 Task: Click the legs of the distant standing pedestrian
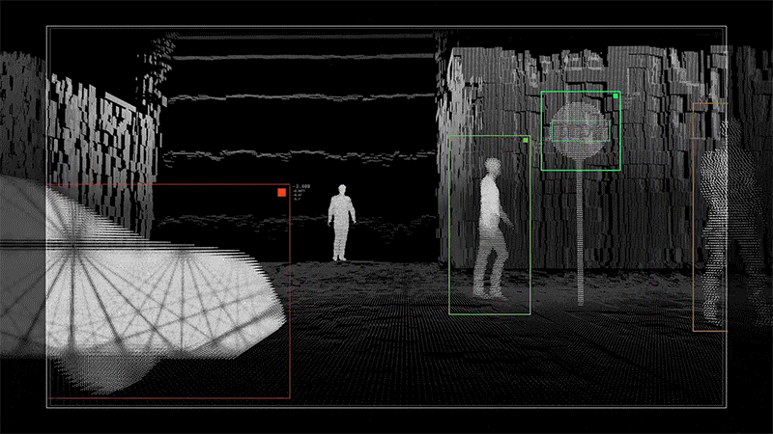coord(340,245)
